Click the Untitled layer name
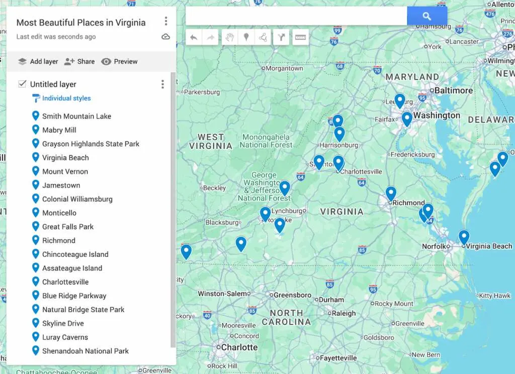This screenshot has width=515, height=374. 53,84
